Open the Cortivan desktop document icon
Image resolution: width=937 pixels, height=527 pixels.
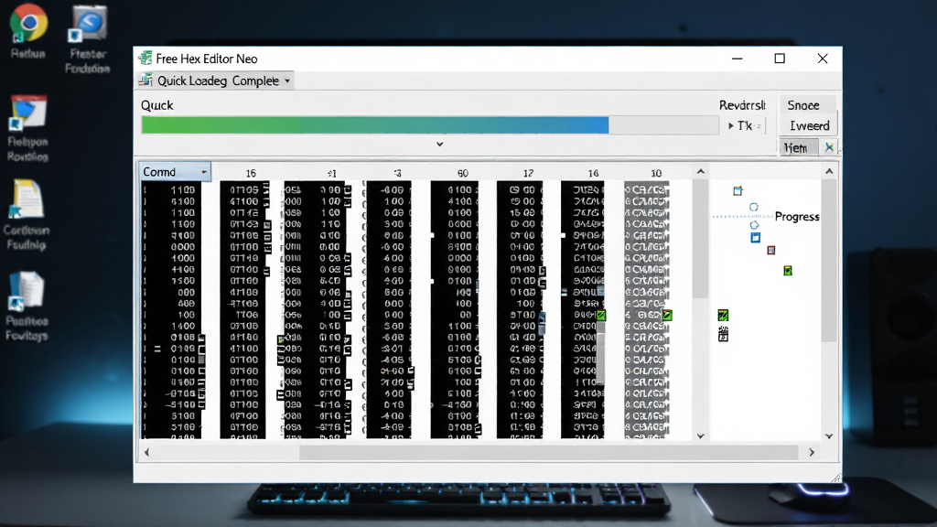[27, 199]
